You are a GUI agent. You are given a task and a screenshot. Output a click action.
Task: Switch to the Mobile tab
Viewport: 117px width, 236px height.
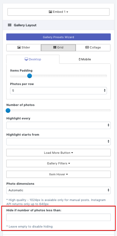click(85, 59)
